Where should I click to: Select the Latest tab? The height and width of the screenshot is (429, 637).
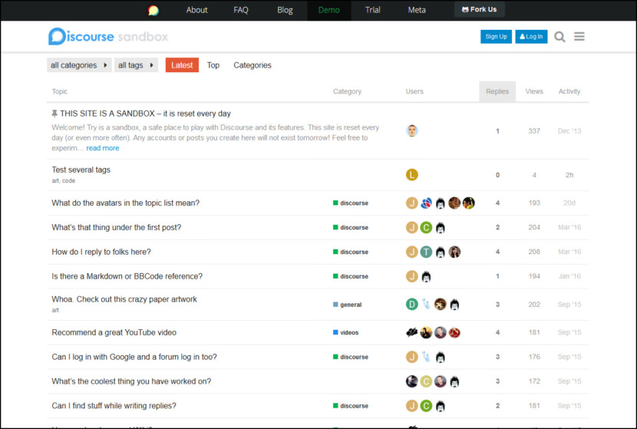182,65
